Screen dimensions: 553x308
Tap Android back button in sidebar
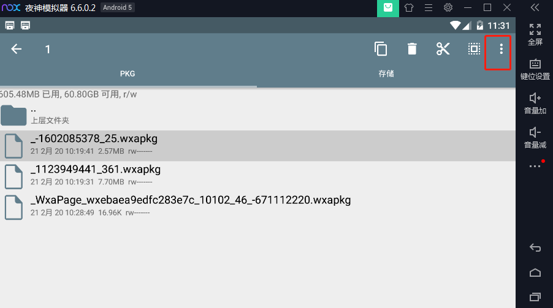tap(535, 248)
